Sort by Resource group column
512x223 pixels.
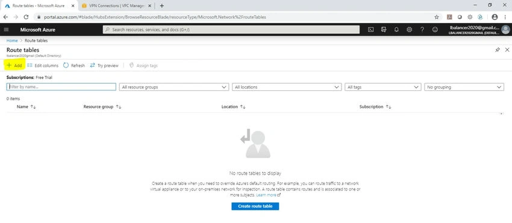point(102,107)
